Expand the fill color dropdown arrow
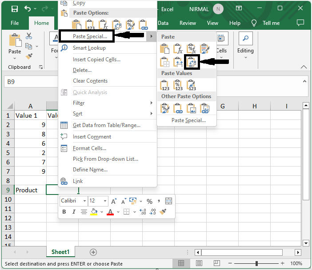 pos(102,212)
